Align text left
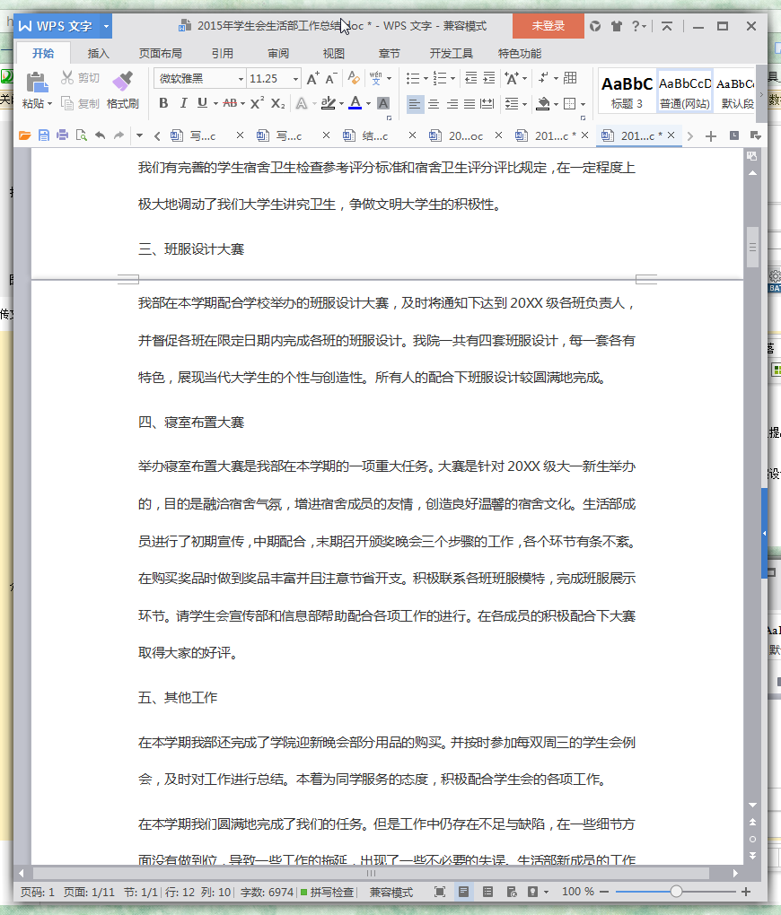 pyautogui.click(x=415, y=104)
